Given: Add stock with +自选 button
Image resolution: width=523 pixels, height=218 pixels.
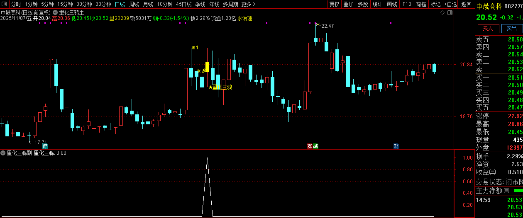Looking at the screenshot, I should [450, 4].
